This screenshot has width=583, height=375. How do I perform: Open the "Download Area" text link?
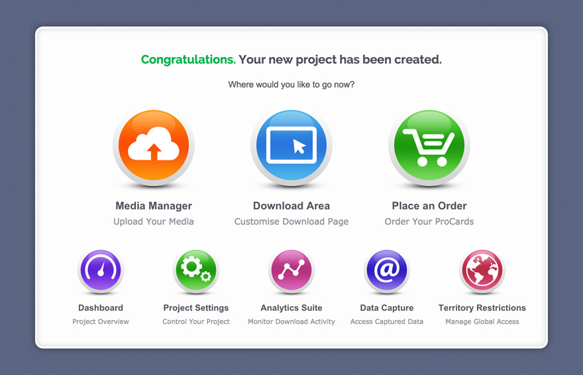click(x=291, y=206)
